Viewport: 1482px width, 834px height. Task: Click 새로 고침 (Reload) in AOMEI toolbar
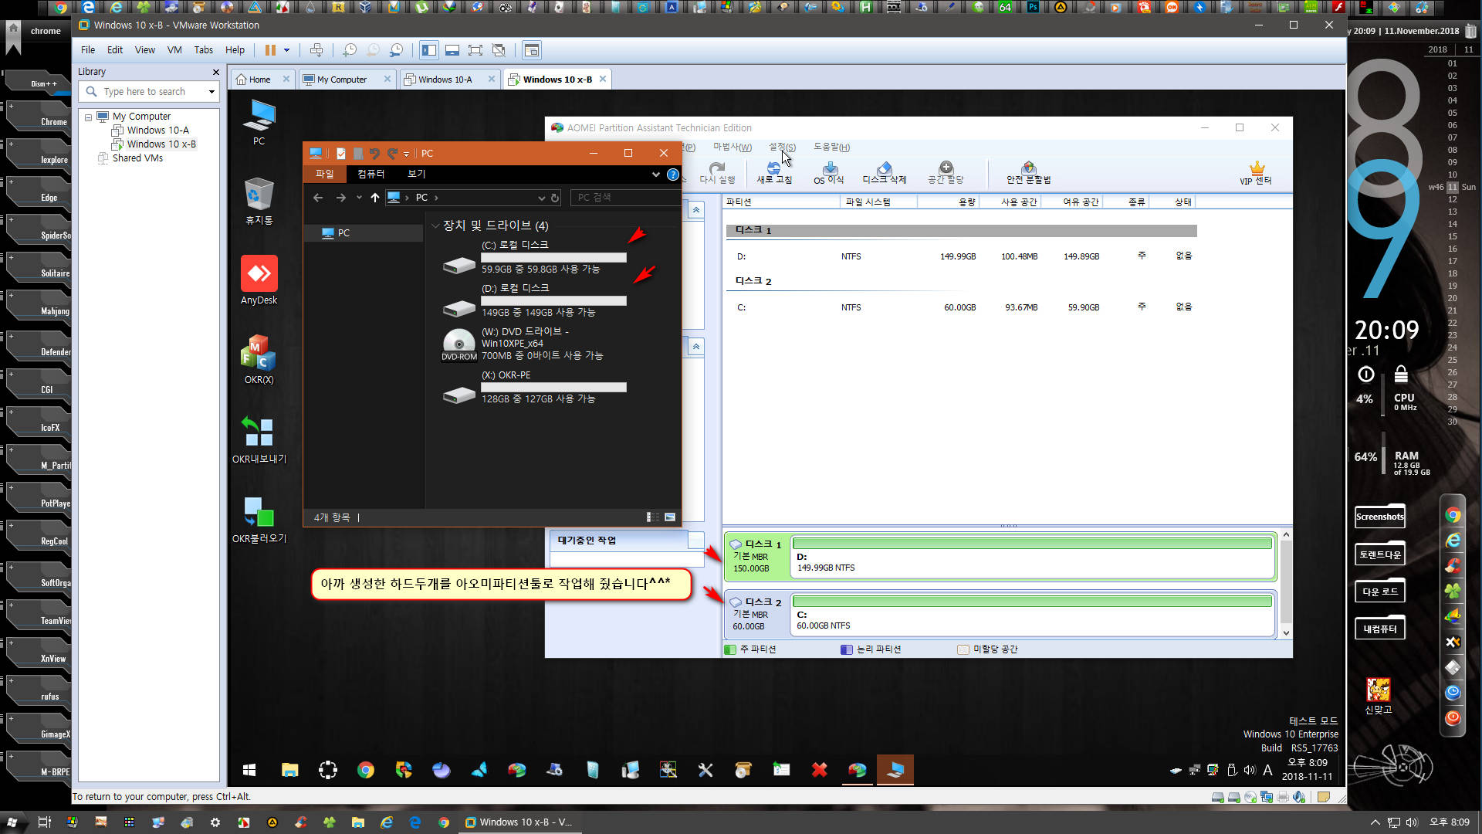[773, 173]
